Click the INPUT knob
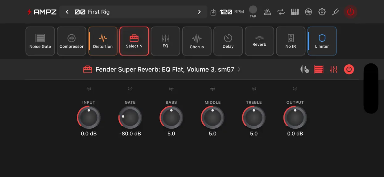The height and width of the screenshot is (177, 384). point(89,117)
